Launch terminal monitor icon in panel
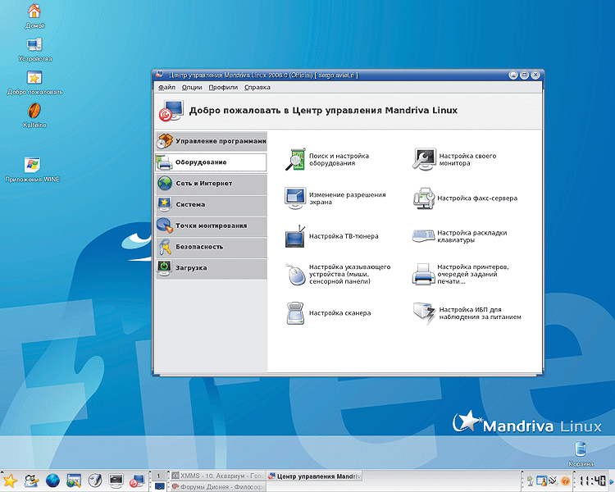Screen dimensions: 615x492 [x=116, y=481]
